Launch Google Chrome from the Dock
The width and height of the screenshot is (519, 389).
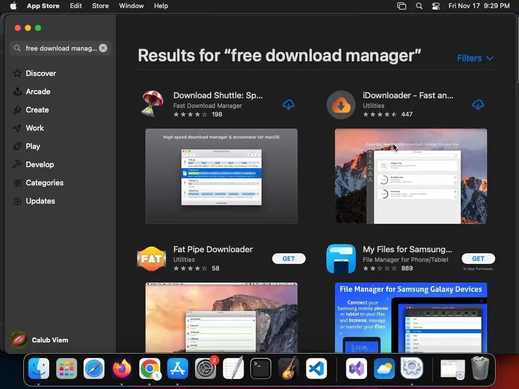click(x=150, y=368)
